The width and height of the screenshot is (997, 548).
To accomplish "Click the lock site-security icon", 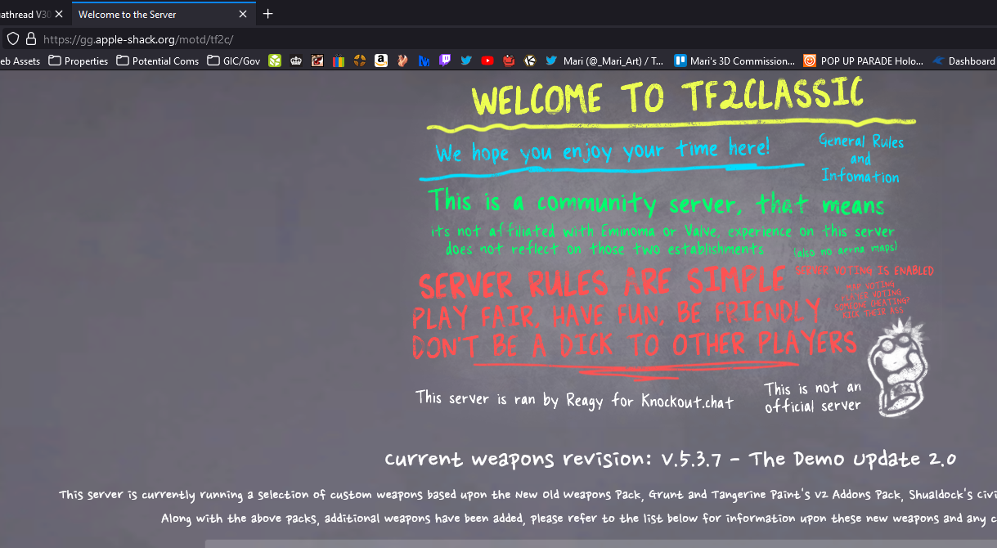I will point(31,38).
